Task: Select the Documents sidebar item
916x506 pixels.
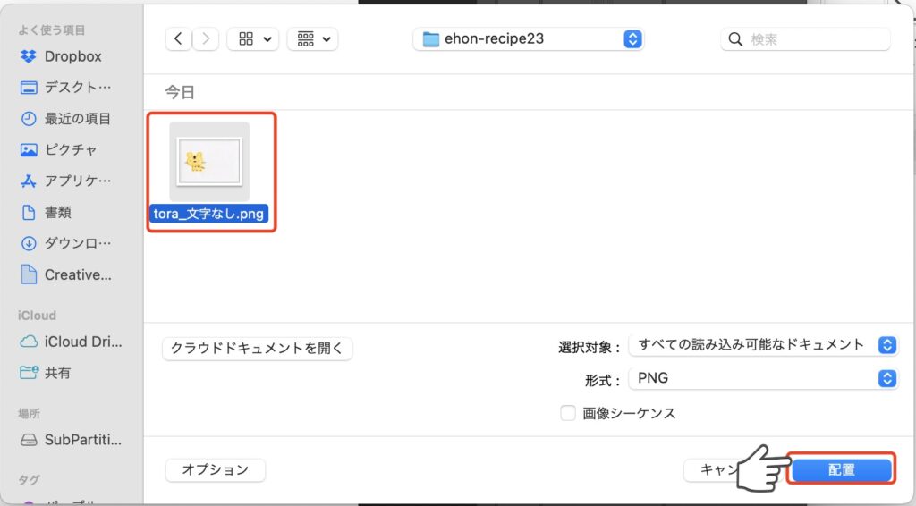Action: (x=58, y=213)
